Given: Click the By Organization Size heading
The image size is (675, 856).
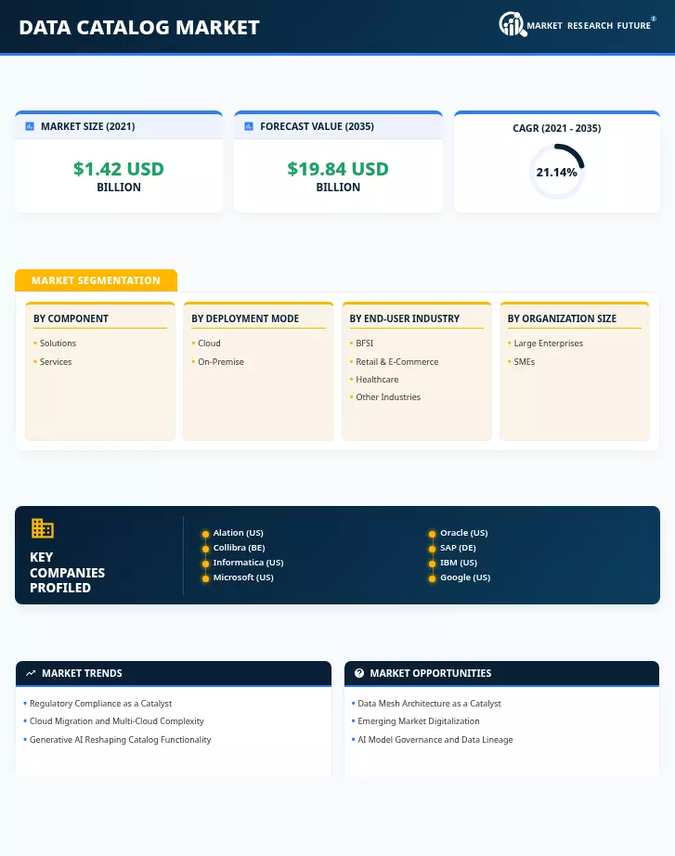Looking at the screenshot, I should pos(562,318).
